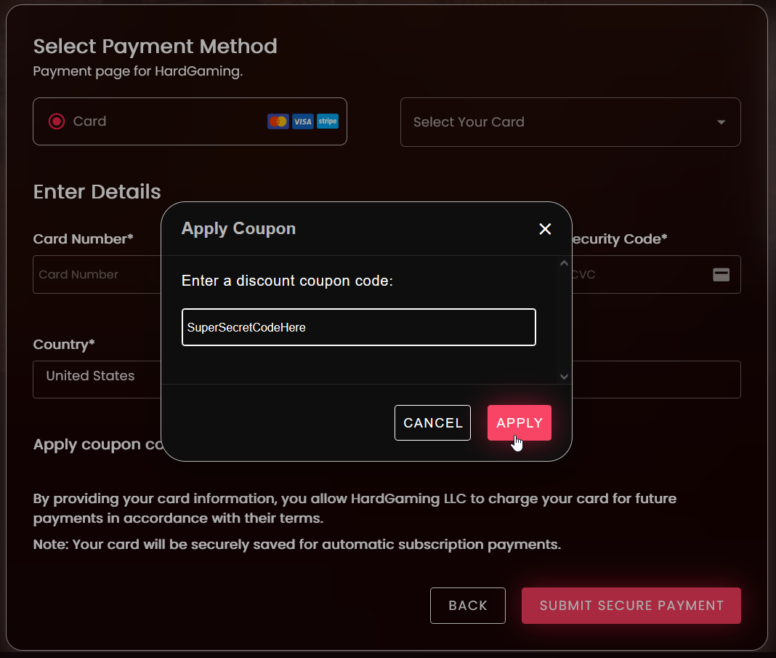Click the card icon in CVC field
Viewport: 776px width, 658px height.
[x=721, y=275]
